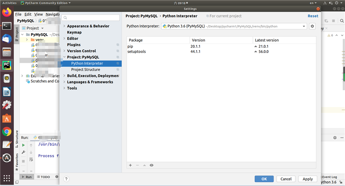Image resolution: width=345 pixels, height=186 pixels.
Task: Open Files manager from the dock
Action: (7, 52)
